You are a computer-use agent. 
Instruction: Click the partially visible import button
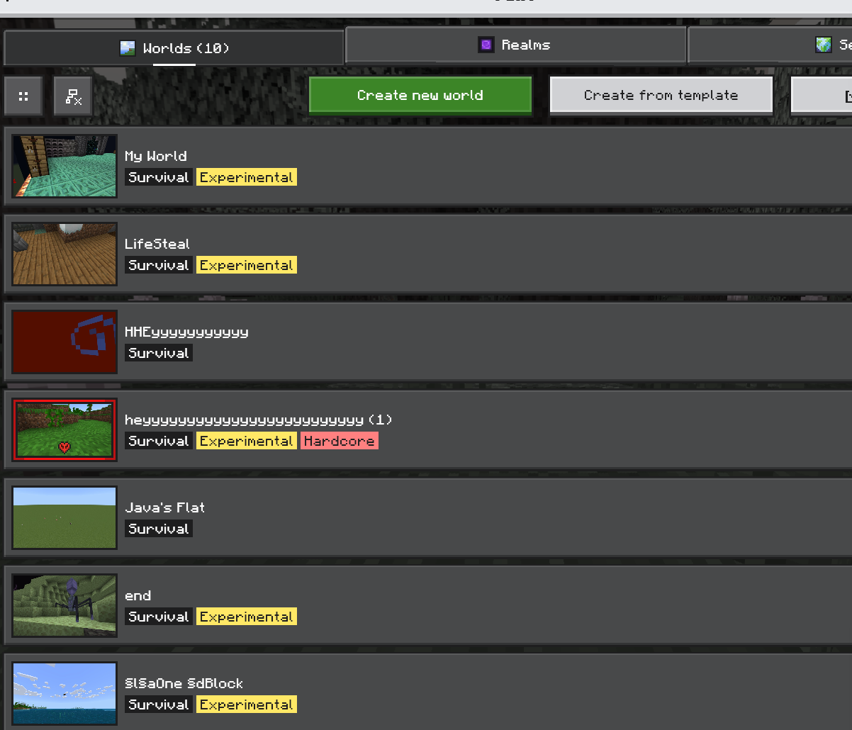tap(822, 95)
